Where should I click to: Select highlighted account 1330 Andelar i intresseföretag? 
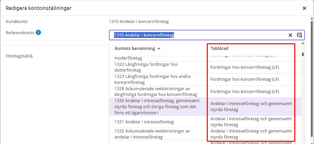click(157, 107)
